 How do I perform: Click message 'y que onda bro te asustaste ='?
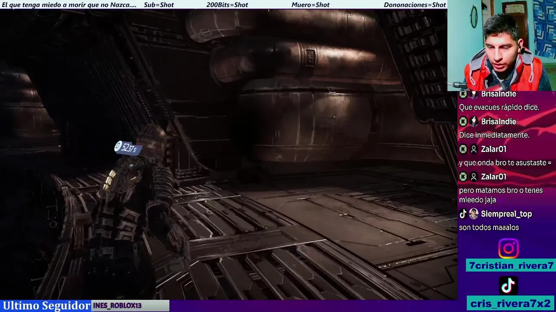(x=505, y=163)
